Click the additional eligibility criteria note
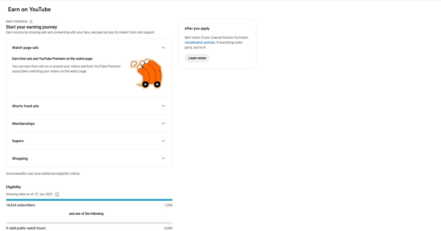The image size is (441, 231). 43,174
